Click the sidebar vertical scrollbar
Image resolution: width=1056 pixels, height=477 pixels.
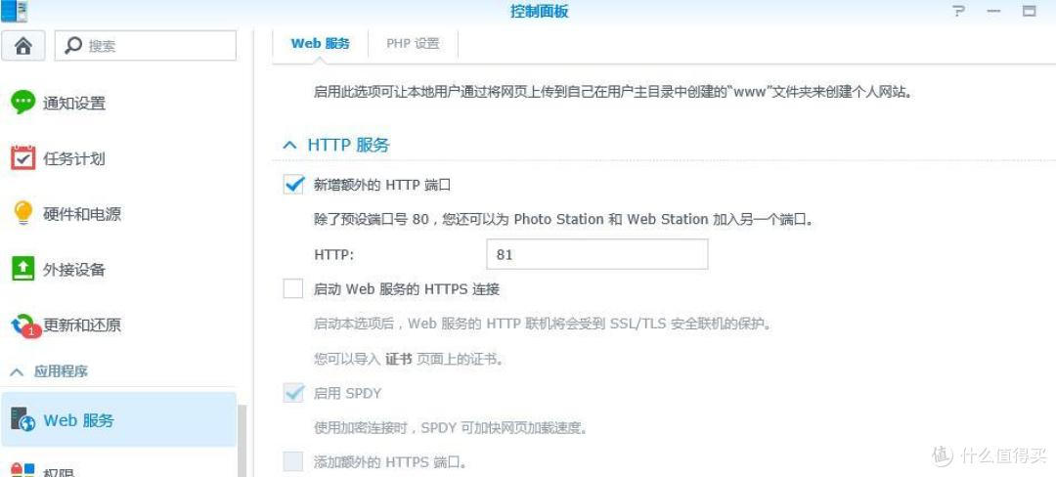pyautogui.click(x=242, y=441)
